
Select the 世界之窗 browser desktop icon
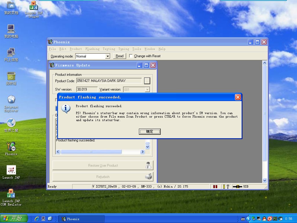coord(11,125)
